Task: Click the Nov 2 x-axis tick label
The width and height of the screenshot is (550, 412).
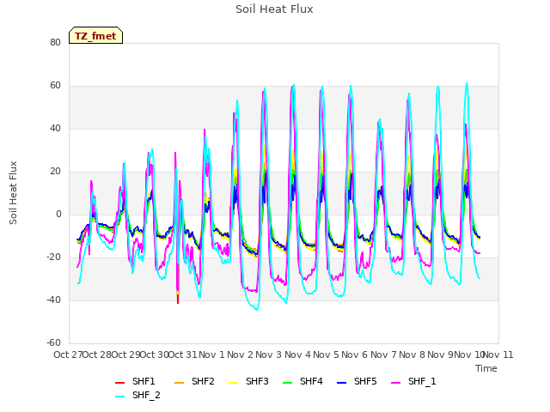Action: (x=241, y=354)
